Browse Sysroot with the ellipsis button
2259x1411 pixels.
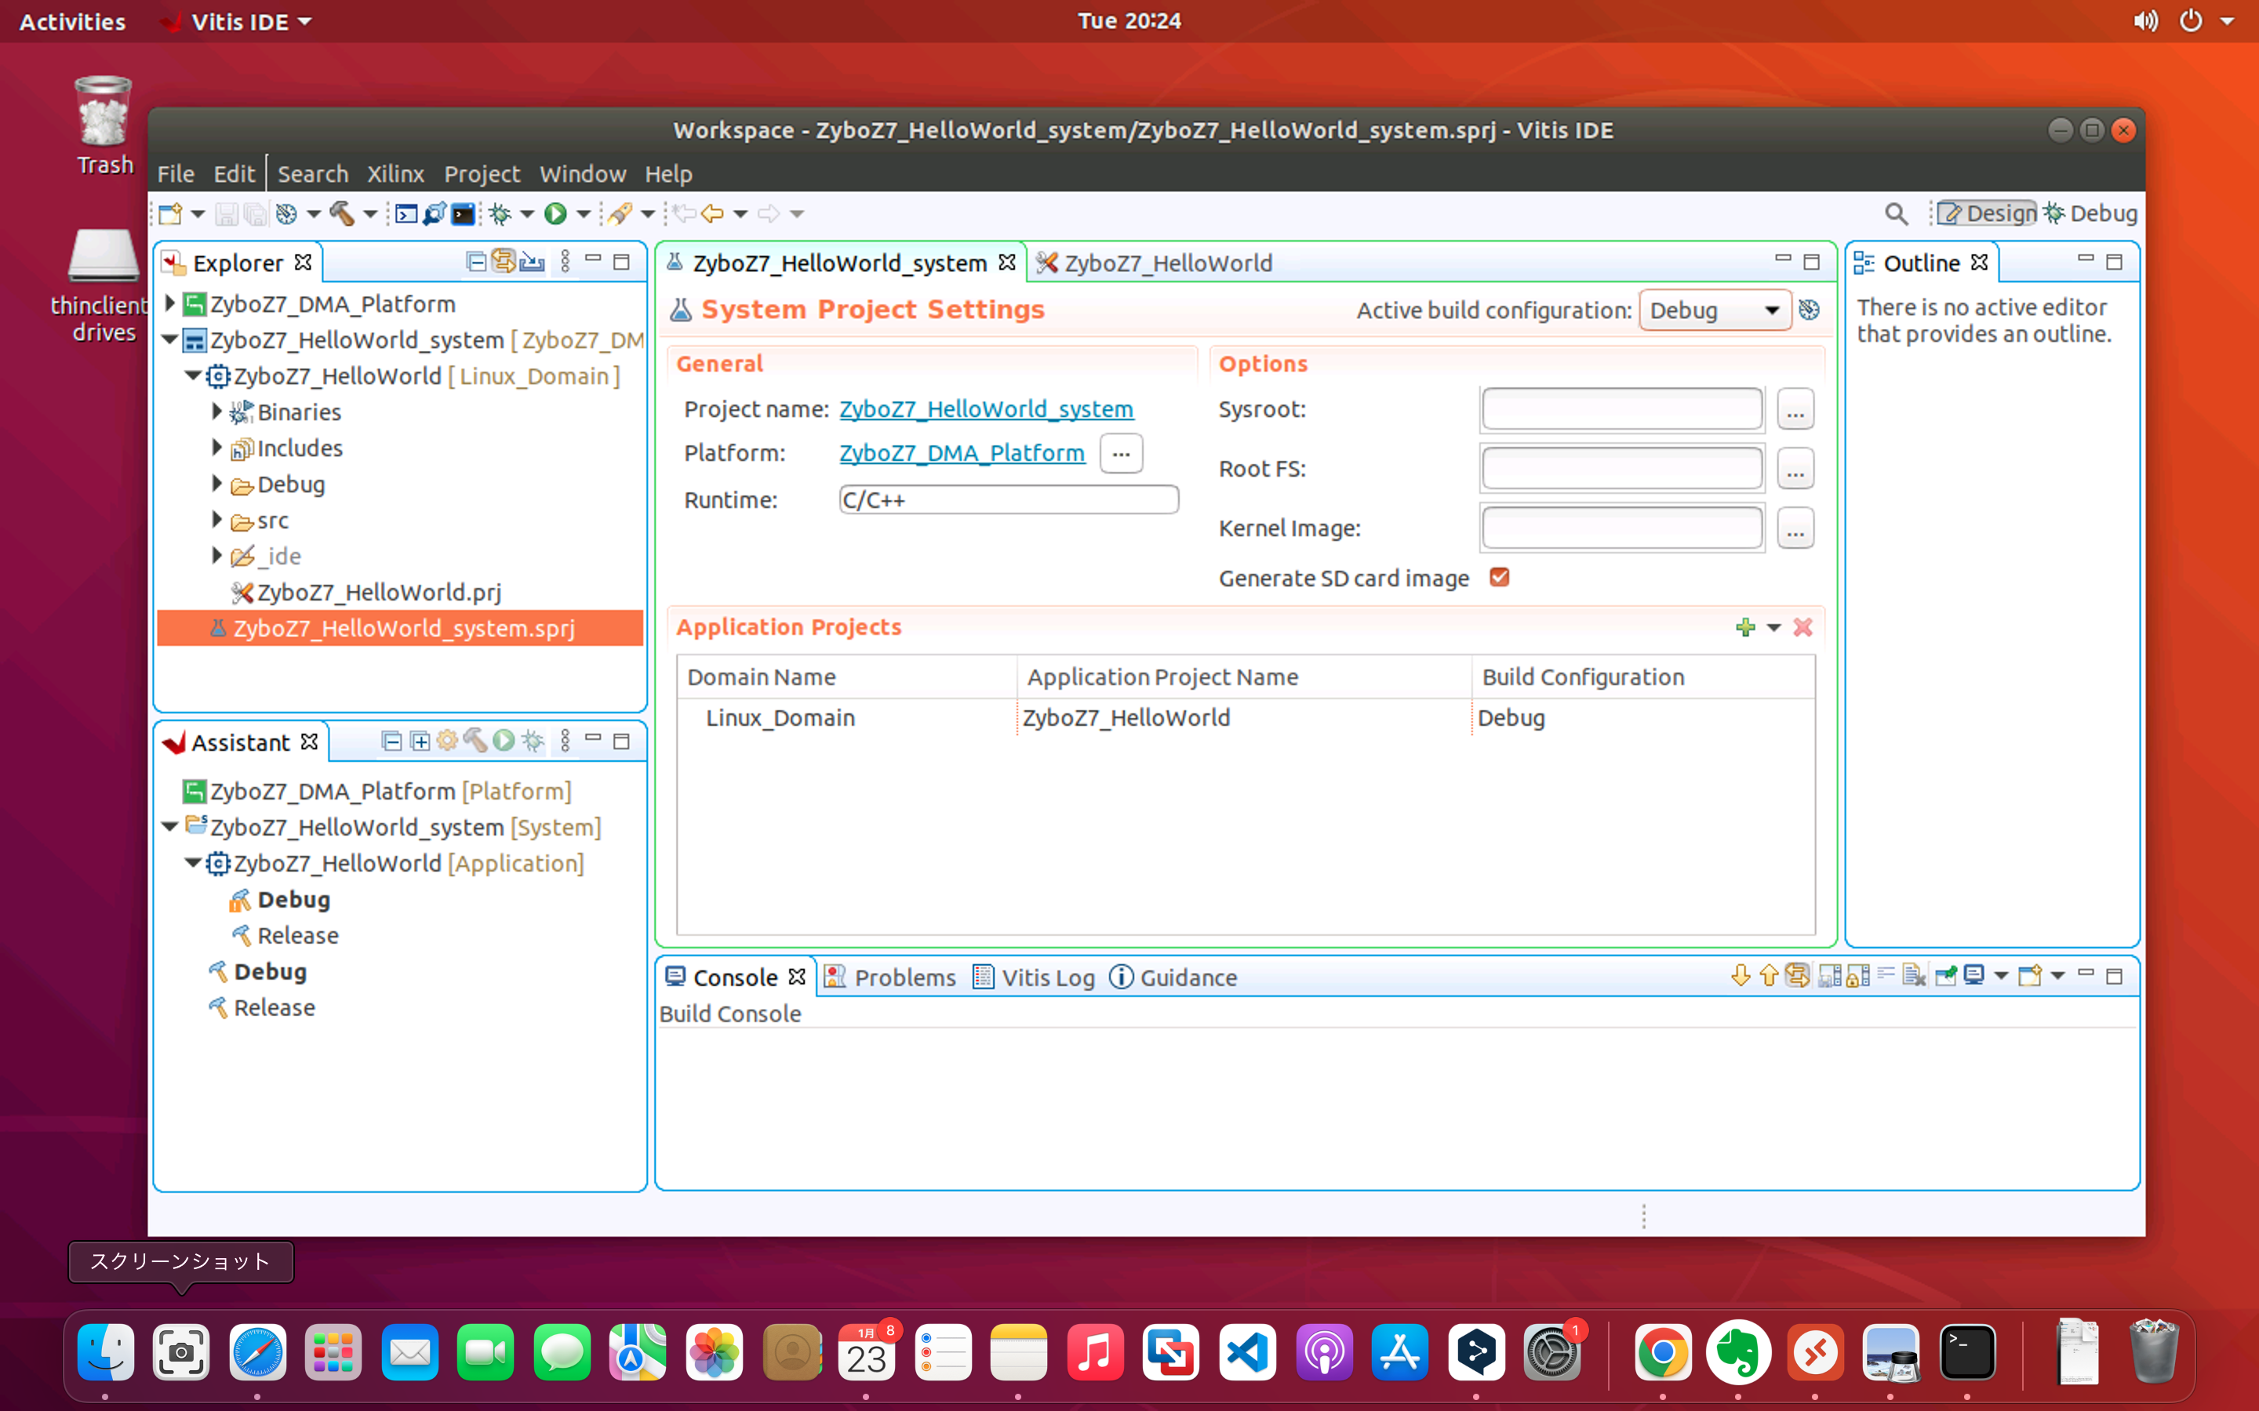tap(1795, 408)
